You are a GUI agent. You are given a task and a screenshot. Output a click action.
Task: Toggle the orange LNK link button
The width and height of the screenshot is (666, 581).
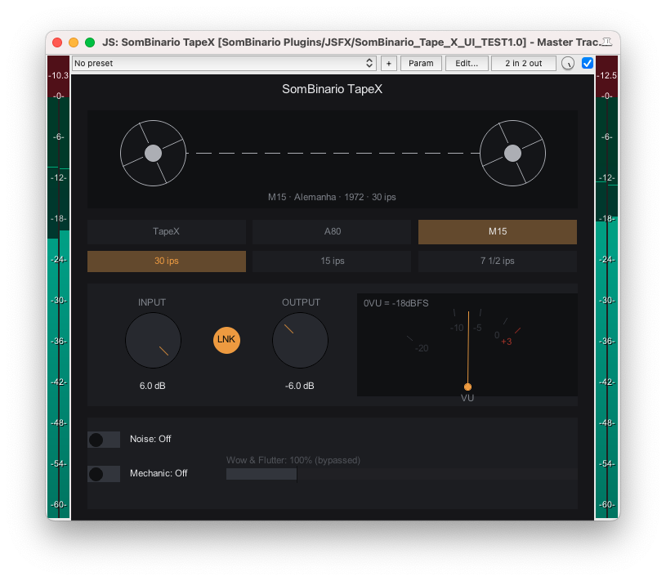click(x=226, y=340)
